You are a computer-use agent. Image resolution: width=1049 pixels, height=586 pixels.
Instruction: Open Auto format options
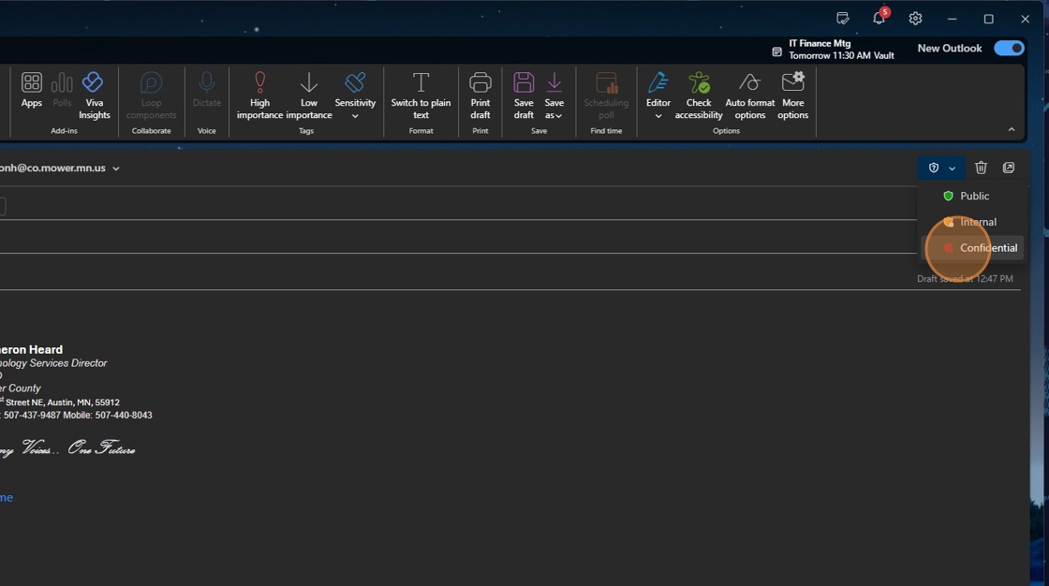coord(750,96)
